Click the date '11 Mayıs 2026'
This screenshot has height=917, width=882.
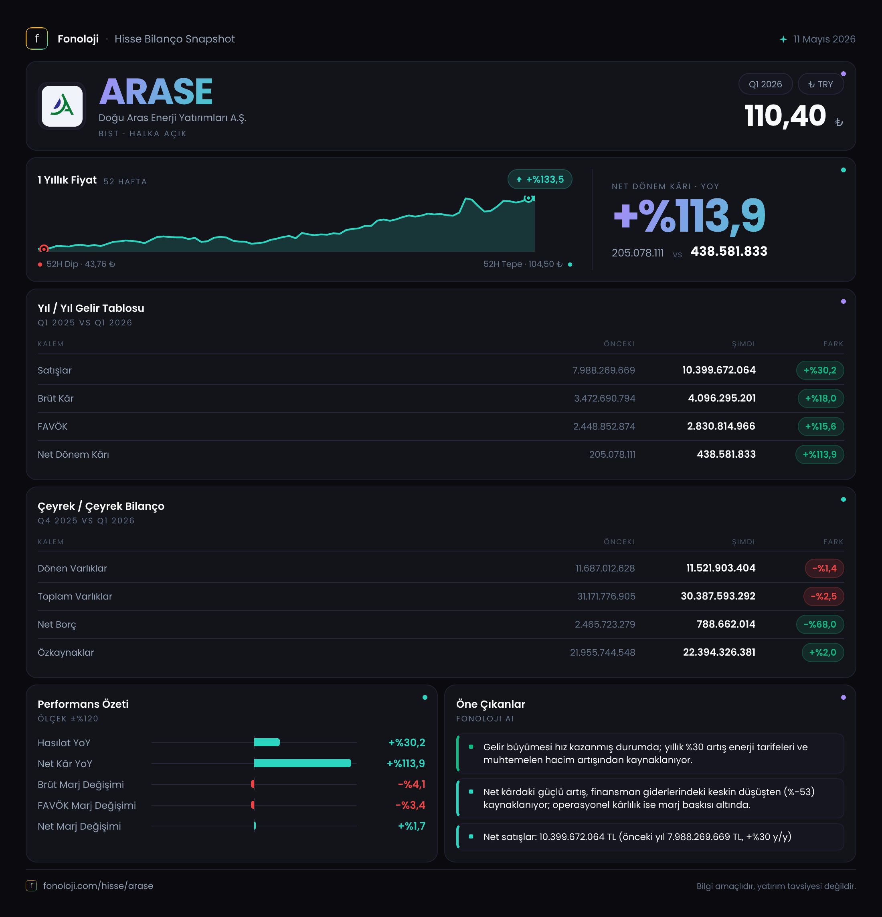tap(824, 39)
